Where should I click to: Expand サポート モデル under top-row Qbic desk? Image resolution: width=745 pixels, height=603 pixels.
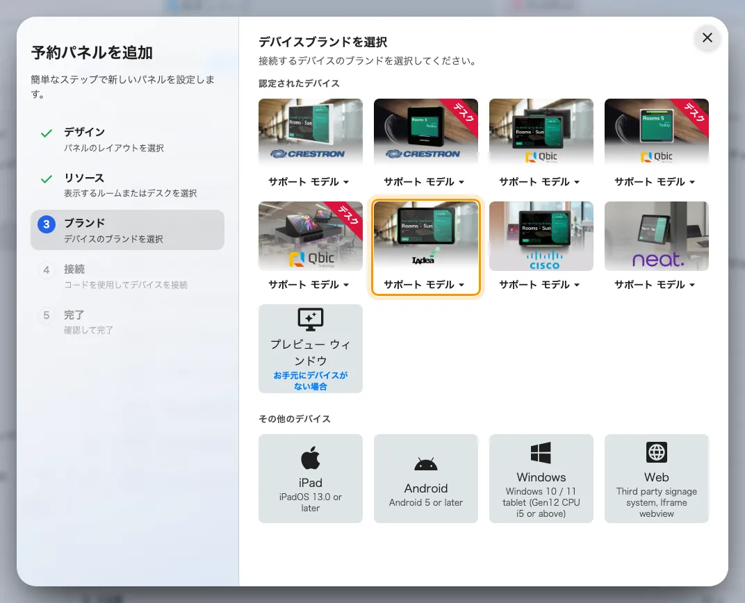click(655, 182)
